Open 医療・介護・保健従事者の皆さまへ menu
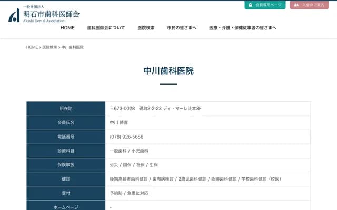Viewport: 337px width, 210px height. [243, 28]
